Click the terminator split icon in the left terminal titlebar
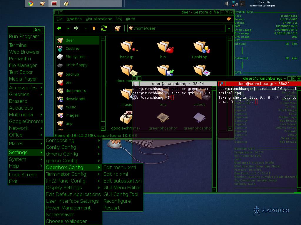This screenshot has width=301, height=225. [135, 84]
